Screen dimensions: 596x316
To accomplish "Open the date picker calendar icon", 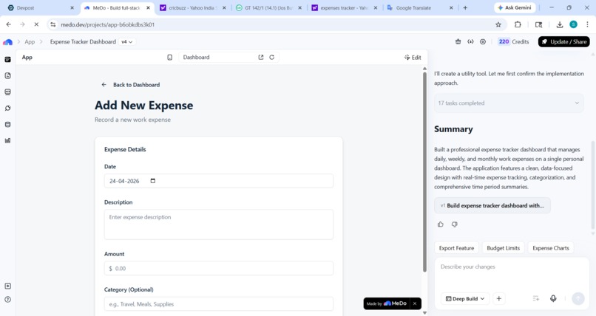I will 153,181.
